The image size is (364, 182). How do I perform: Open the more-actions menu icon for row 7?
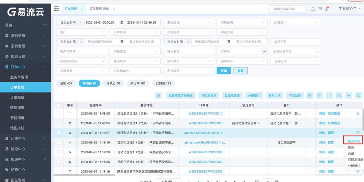358,171
